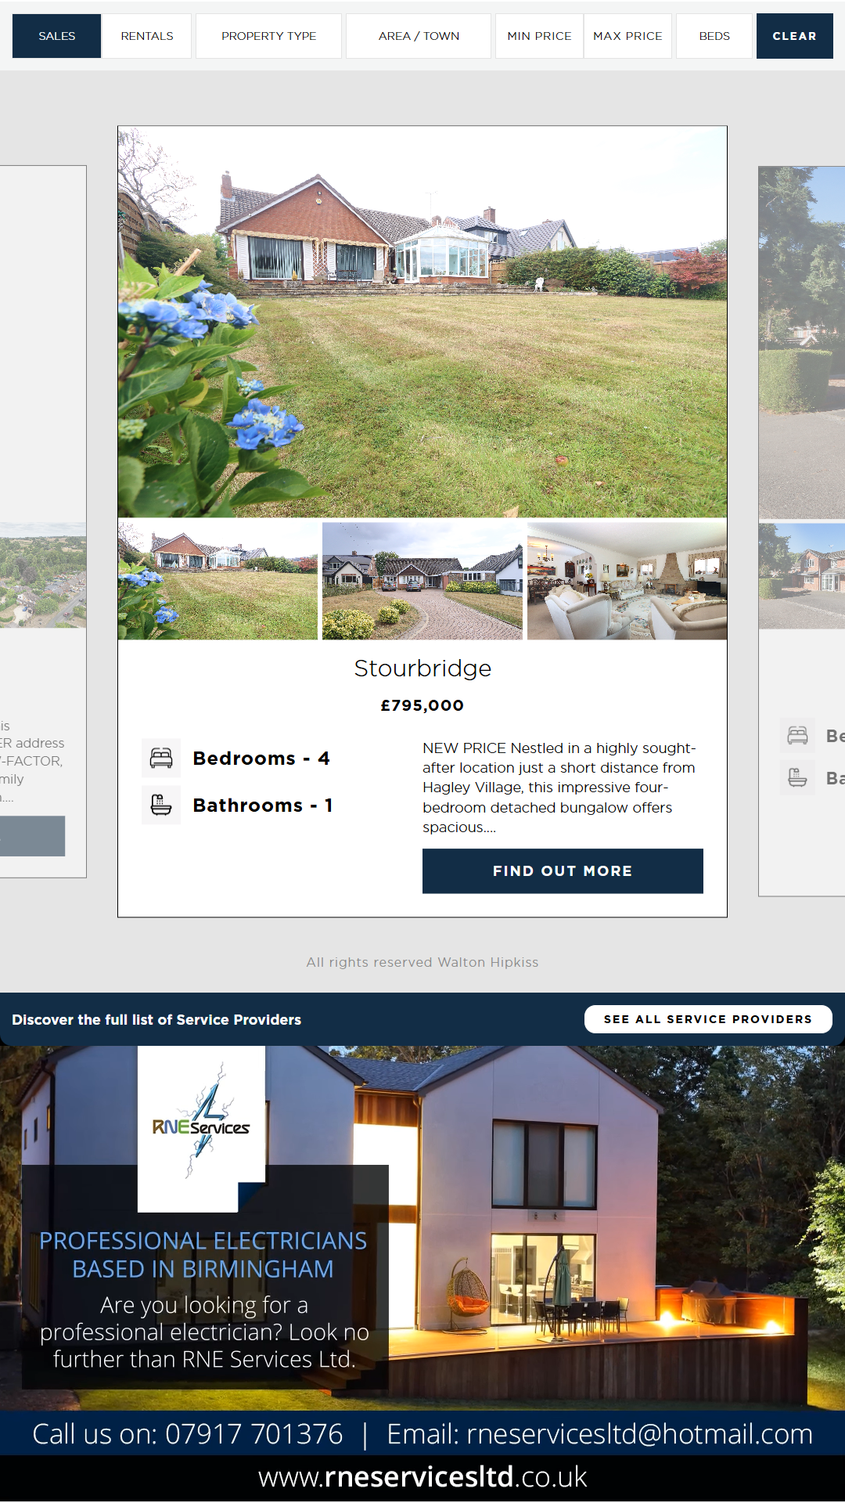The height and width of the screenshot is (1503, 845).
Task: Select the SALES filter toggle
Action: tap(57, 36)
